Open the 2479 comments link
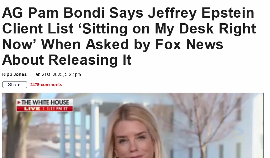 coord(46,85)
